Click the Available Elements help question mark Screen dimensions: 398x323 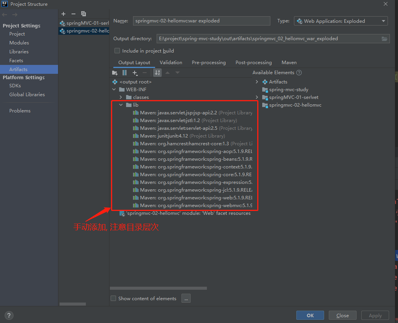pyautogui.click(x=299, y=73)
